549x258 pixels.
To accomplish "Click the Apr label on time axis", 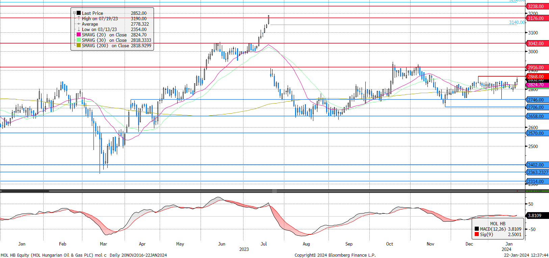I will coord(142,244).
